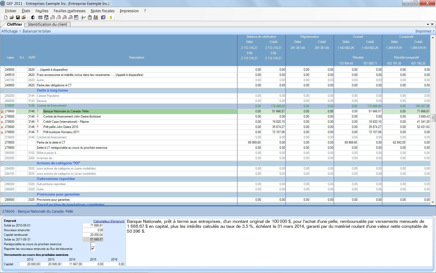Click the floppy disk save icon
436x273 pixels.
pyautogui.click(x=18, y=17)
